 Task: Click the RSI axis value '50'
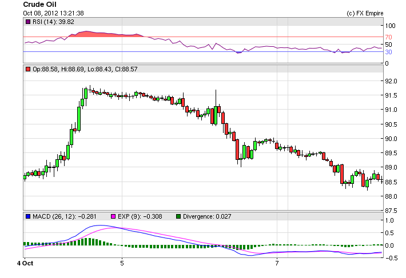pos(388,45)
